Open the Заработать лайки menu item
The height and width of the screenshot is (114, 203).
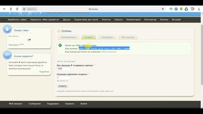(x=17, y=20)
